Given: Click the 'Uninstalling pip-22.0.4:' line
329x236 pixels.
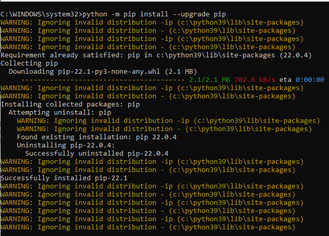Looking at the screenshot, I should tap(66, 145).
